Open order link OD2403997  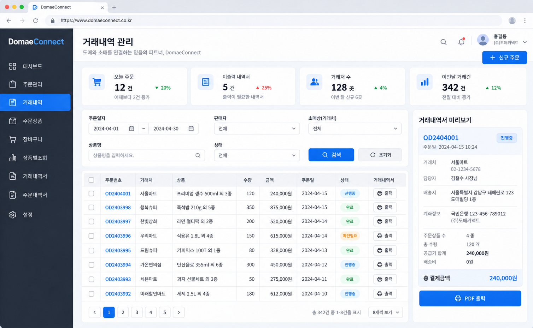point(118,221)
